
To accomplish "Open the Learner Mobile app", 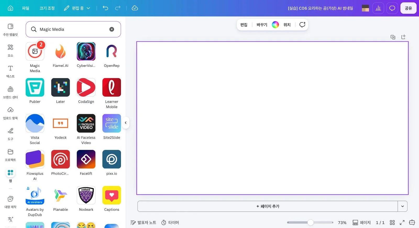I will (112, 87).
